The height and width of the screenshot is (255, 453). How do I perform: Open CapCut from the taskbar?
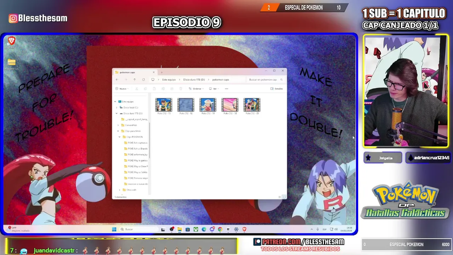[x=228, y=229]
